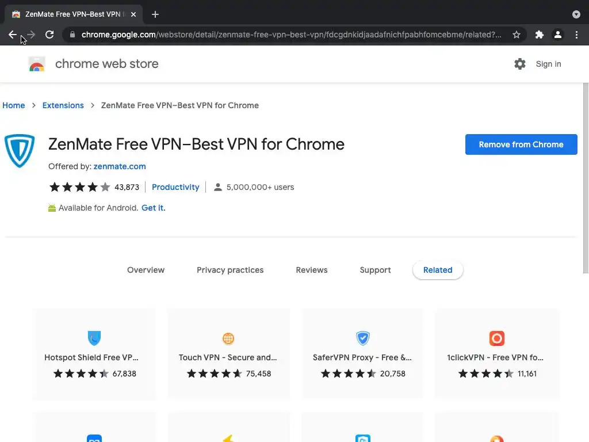Click the Chrome Web Store logo

37,64
